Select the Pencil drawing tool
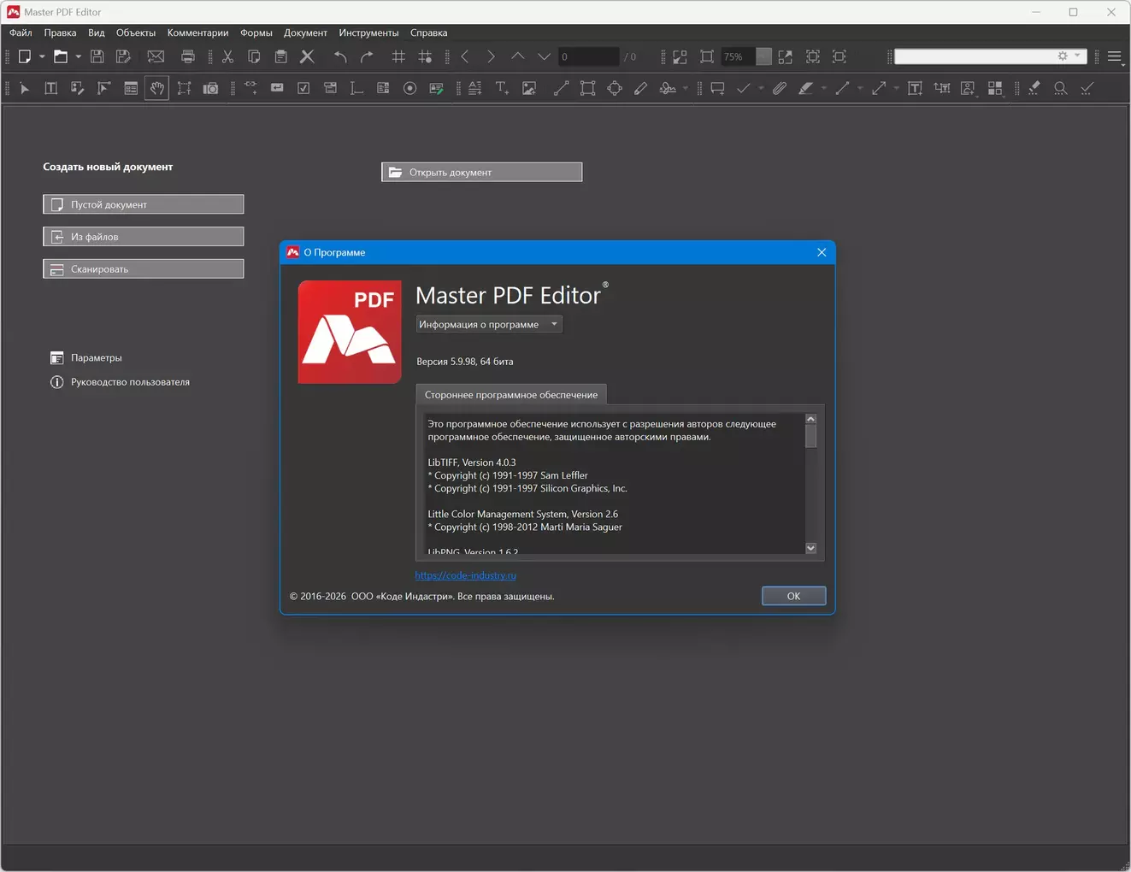This screenshot has width=1131, height=872. [x=640, y=88]
